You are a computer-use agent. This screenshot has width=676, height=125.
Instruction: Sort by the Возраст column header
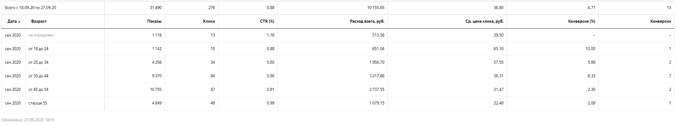click(x=39, y=21)
